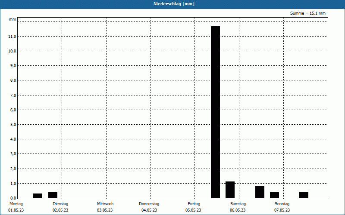The height and width of the screenshot is (215, 345).
Task: Click the 7,0 y-axis value
Action: coord(13,95)
